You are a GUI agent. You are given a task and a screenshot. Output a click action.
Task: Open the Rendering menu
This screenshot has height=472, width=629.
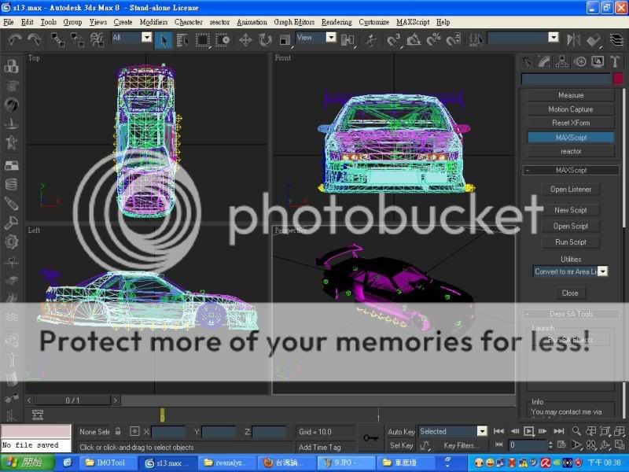point(337,22)
